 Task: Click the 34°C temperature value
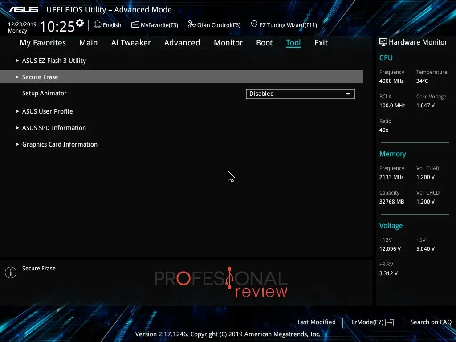(x=422, y=81)
